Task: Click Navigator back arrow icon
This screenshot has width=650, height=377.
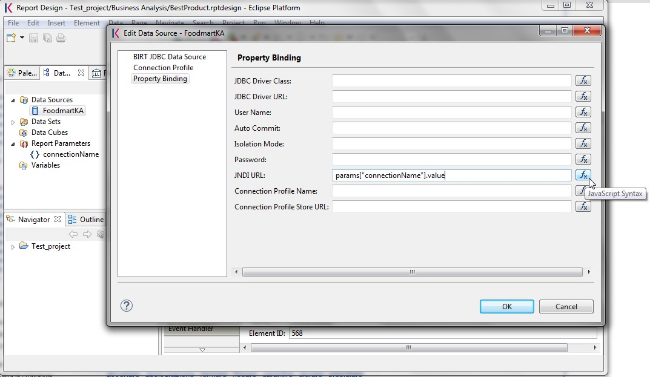Action: coord(73,234)
